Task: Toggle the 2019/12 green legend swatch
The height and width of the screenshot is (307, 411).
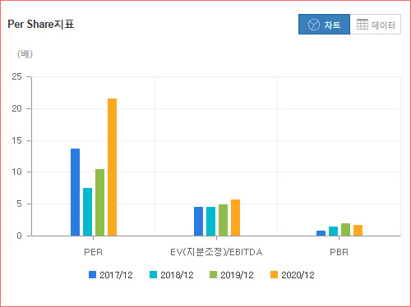Action: tap(213, 274)
